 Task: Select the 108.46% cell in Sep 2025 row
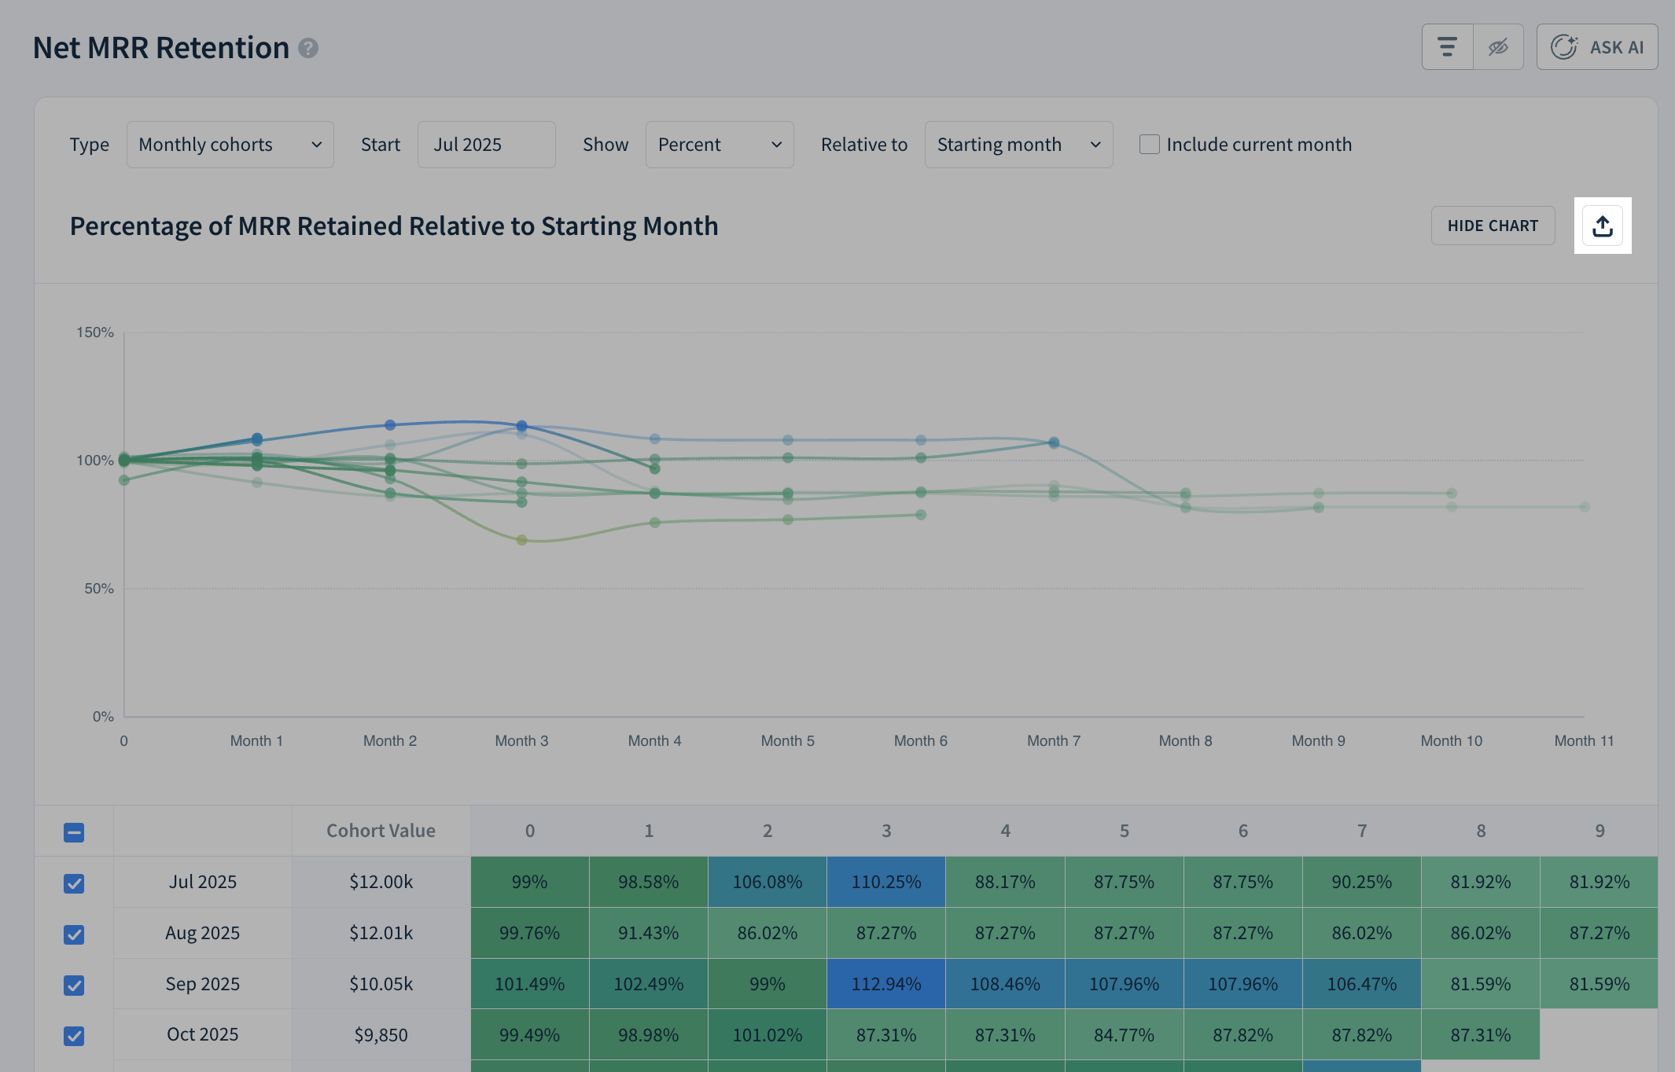[x=1005, y=984]
